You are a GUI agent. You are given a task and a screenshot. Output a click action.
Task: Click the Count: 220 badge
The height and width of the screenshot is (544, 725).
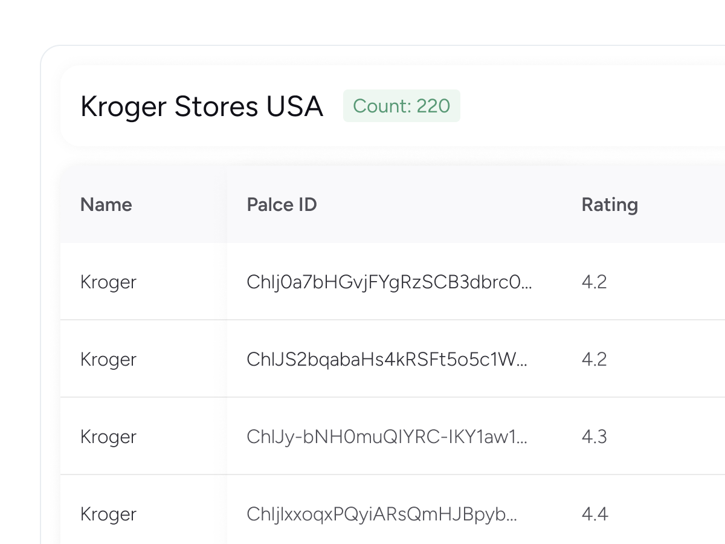401,106
